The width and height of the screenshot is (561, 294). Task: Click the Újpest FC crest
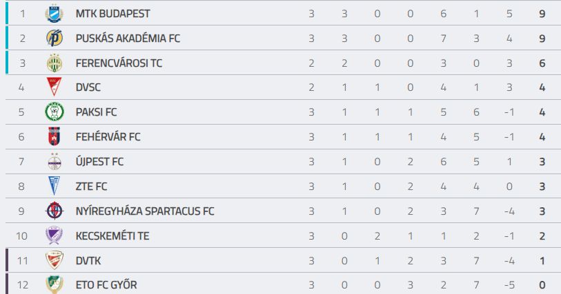point(55,161)
